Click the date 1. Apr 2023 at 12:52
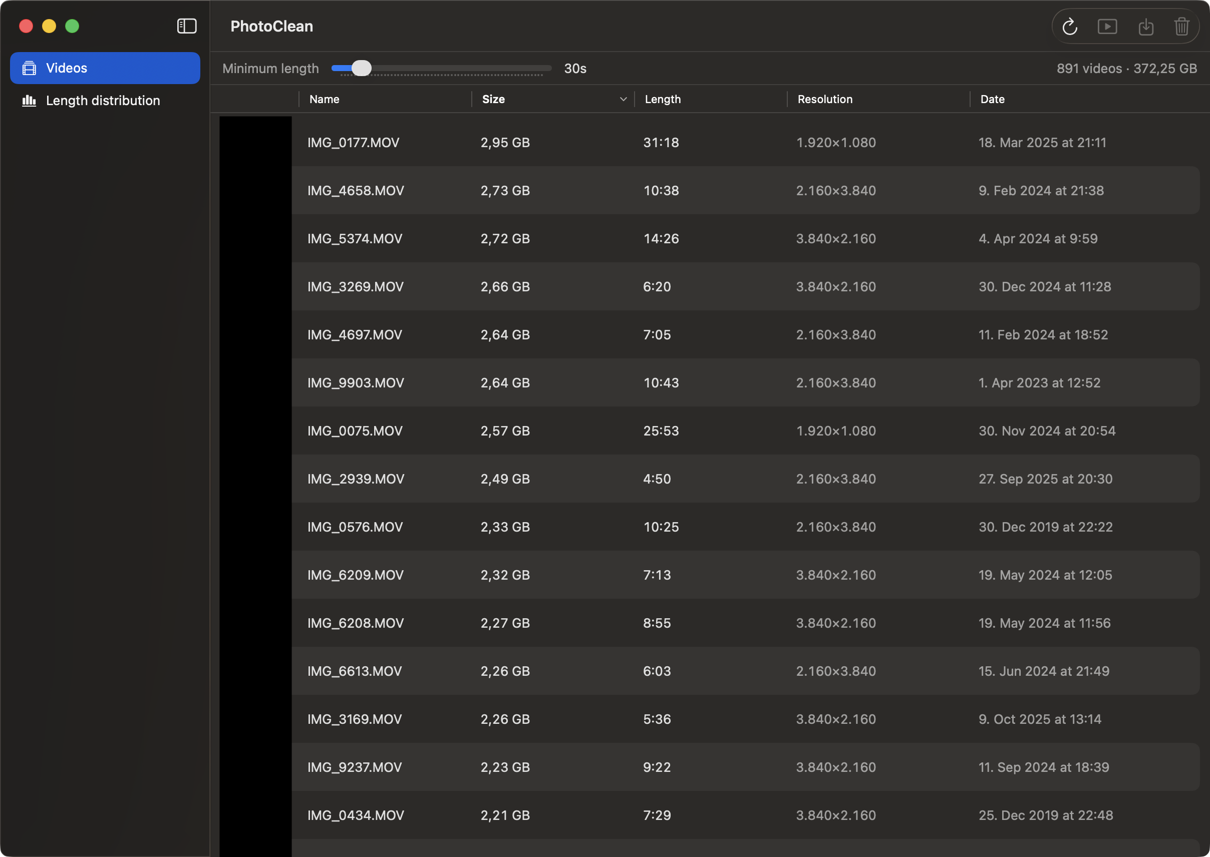Screen dimensions: 1210x857 1040,382
